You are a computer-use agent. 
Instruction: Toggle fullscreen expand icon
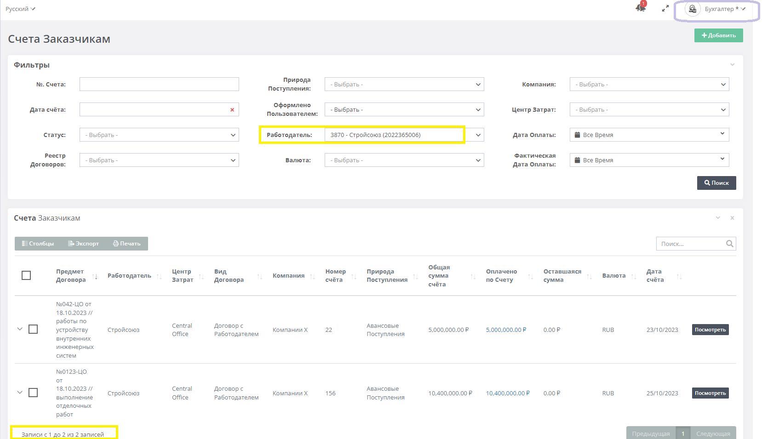(665, 9)
